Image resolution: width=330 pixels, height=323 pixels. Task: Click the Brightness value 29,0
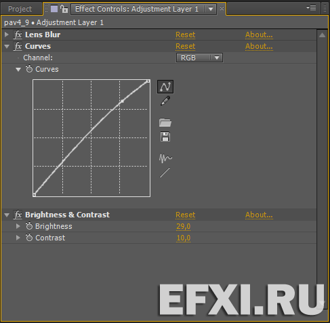(x=184, y=226)
